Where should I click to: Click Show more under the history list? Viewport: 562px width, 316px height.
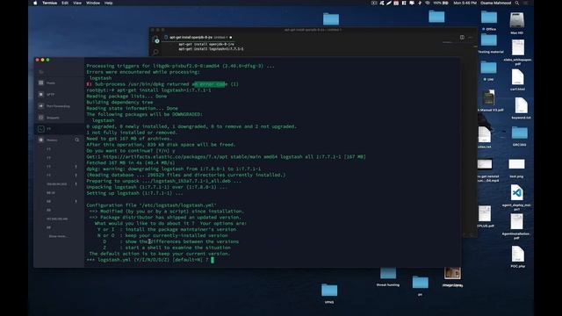click(x=57, y=236)
